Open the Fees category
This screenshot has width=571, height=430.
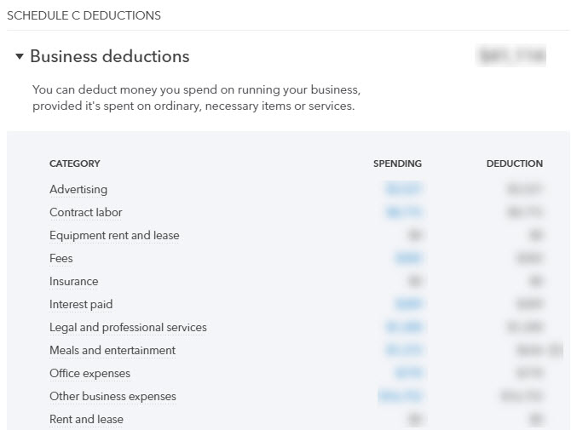[61, 258]
